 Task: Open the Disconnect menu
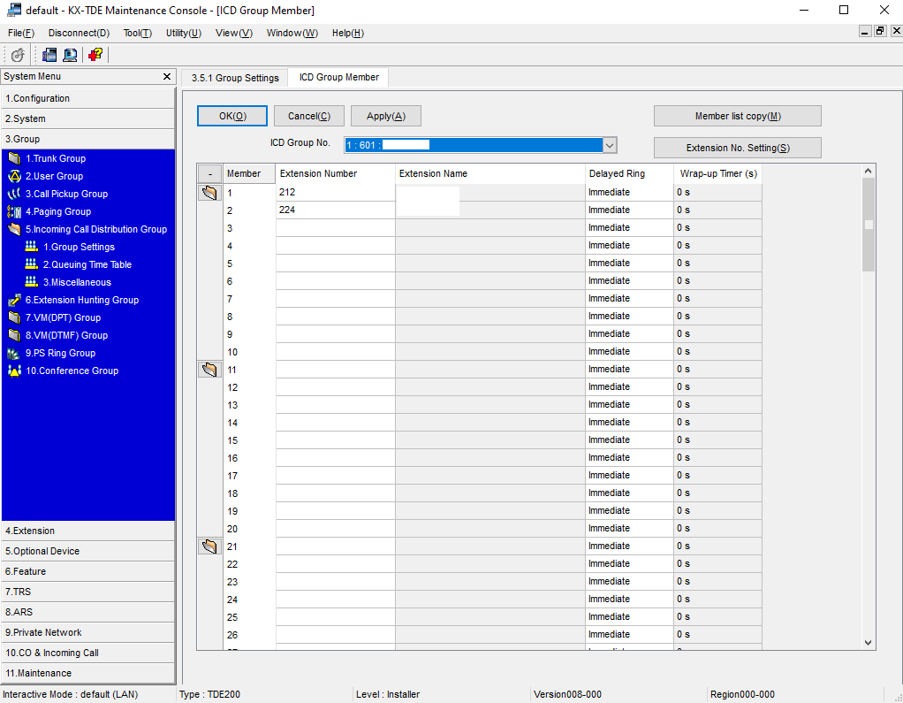[x=79, y=33]
